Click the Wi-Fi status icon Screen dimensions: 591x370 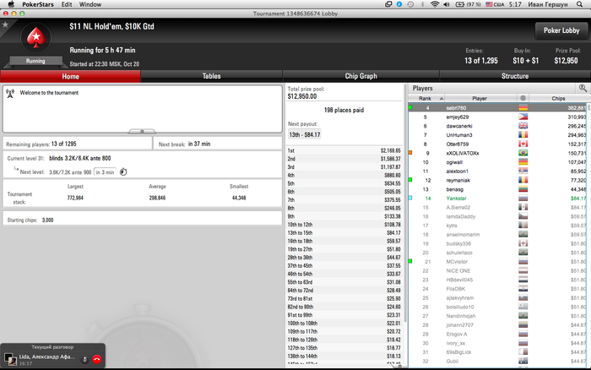point(435,4)
